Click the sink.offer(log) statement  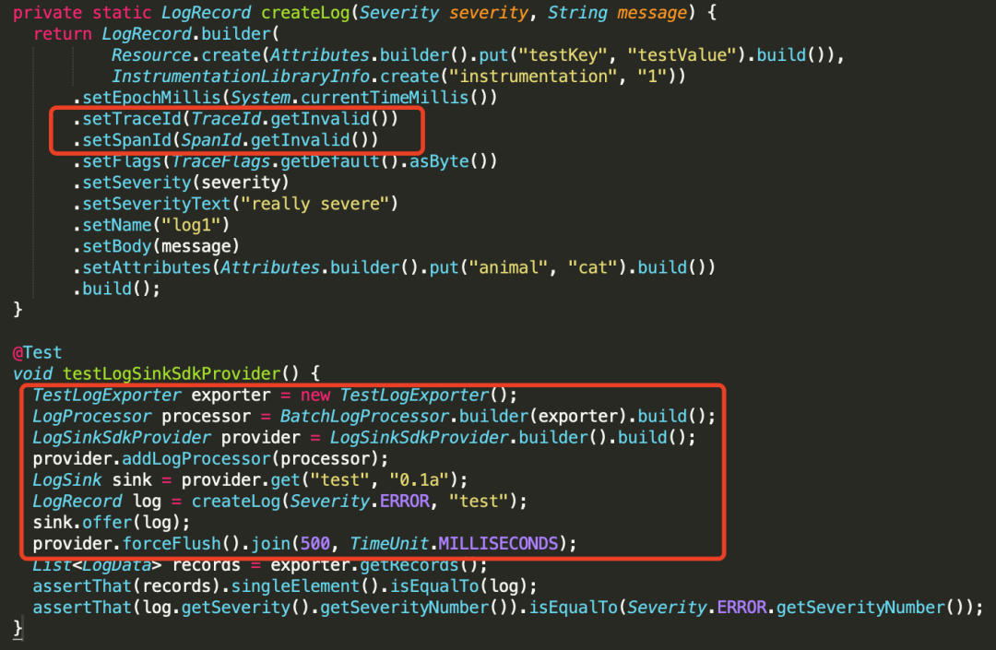click(x=112, y=523)
